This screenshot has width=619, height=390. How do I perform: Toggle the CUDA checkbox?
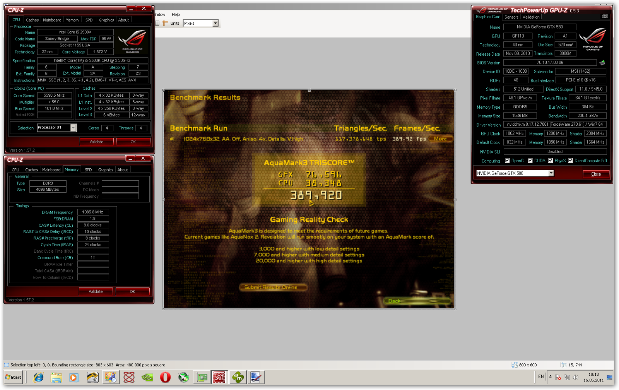530,161
